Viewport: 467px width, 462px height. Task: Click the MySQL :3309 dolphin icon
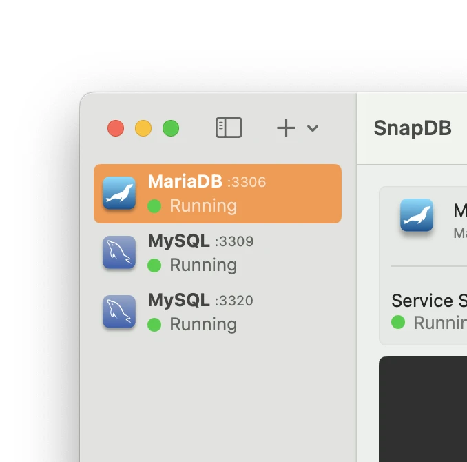pos(119,252)
